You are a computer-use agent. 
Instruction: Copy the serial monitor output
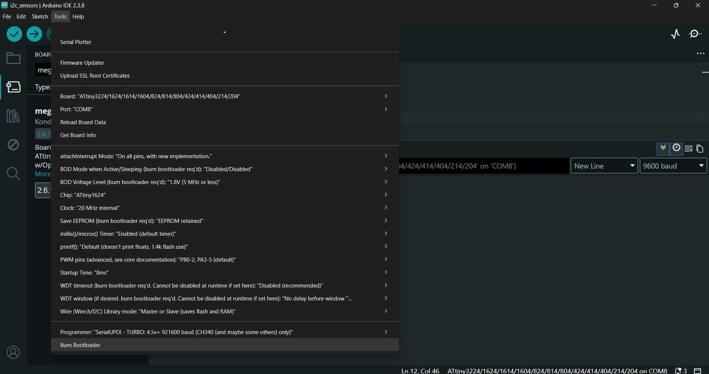click(700, 148)
